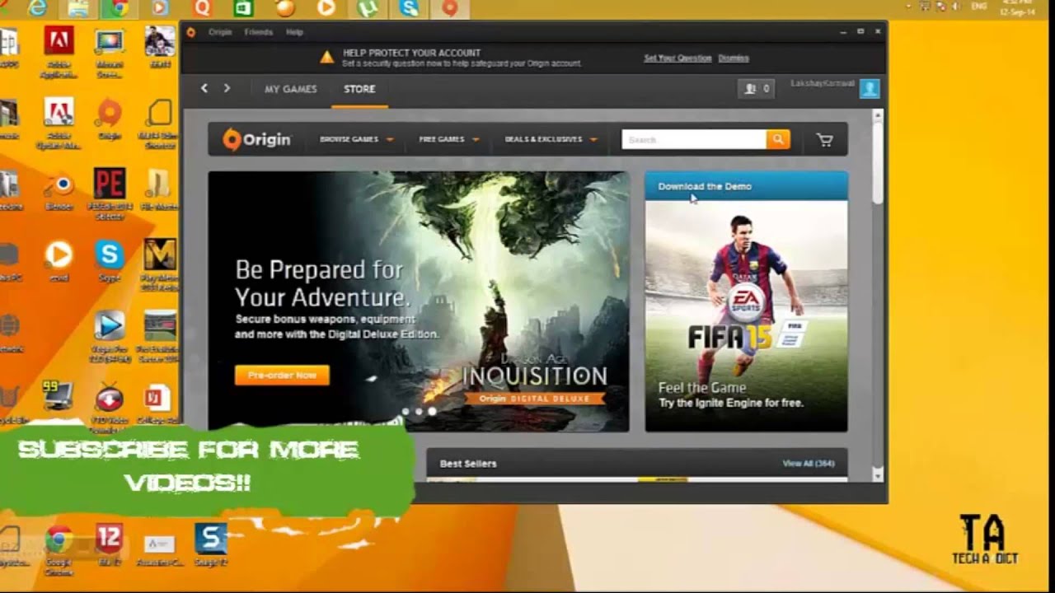Click the LakshayKarnwal profile avatar
Viewport: 1055px width, 593px height.
[x=870, y=88]
